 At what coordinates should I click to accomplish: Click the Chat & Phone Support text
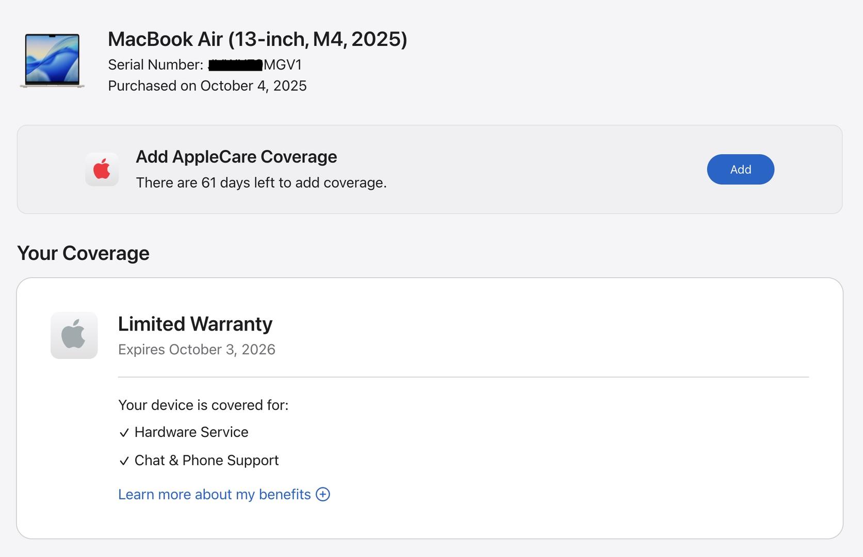tap(206, 461)
